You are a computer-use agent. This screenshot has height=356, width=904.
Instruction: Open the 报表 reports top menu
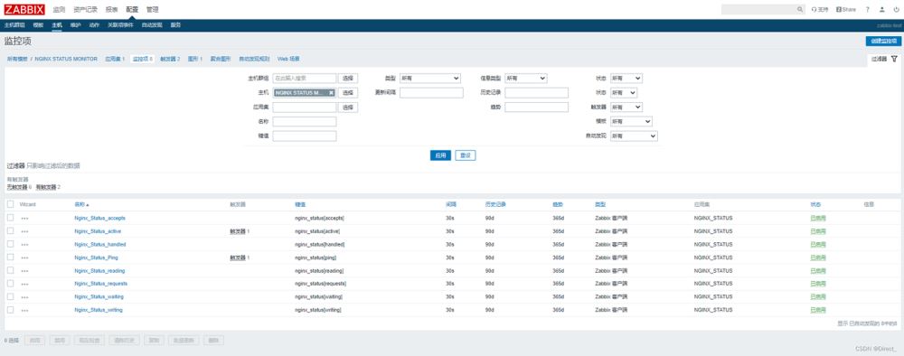(111, 10)
